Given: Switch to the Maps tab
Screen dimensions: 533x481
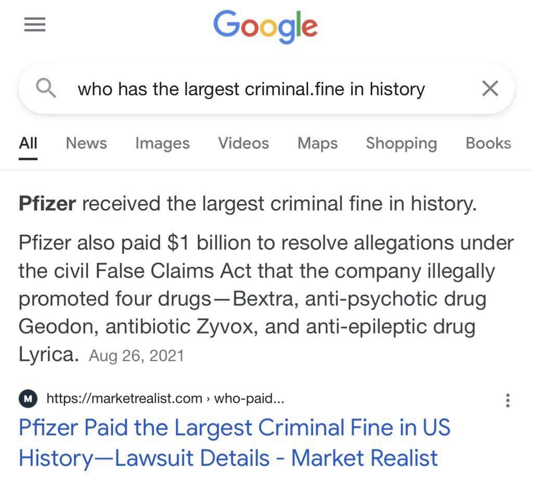Looking at the screenshot, I should (318, 143).
